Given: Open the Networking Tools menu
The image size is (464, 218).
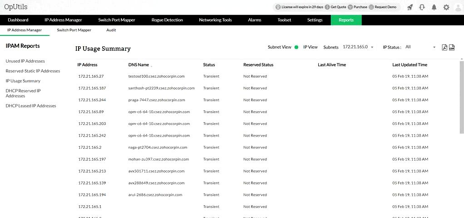Looking at the screenshot, I should pos(215,20).
